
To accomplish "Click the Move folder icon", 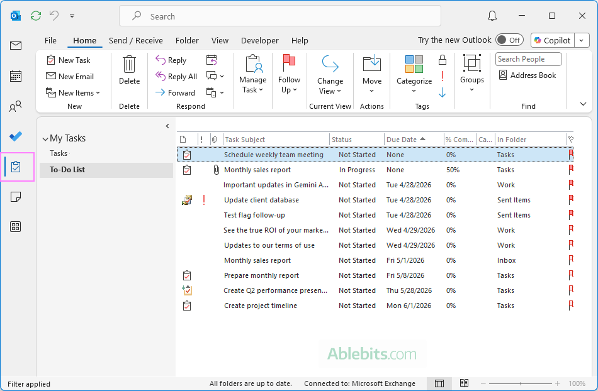I will pyautogui.click(x=372, y=63).
